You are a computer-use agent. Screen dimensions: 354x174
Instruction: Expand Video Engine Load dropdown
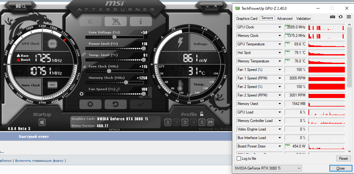click(x=280, y=129)
